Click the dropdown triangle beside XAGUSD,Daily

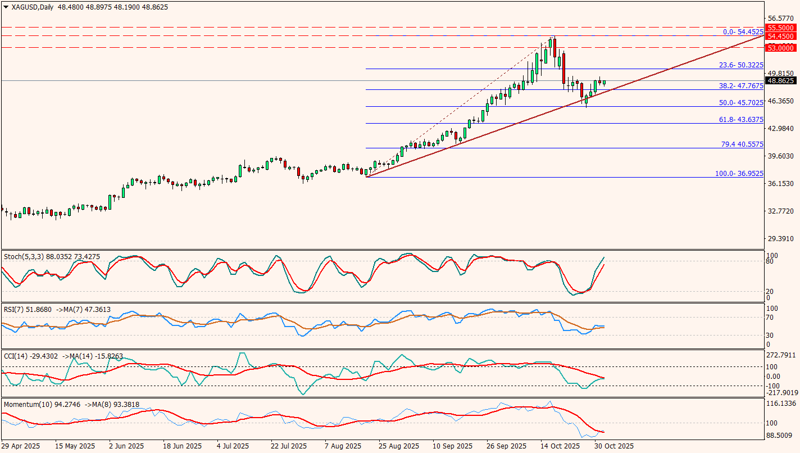(x=6, y=7)
